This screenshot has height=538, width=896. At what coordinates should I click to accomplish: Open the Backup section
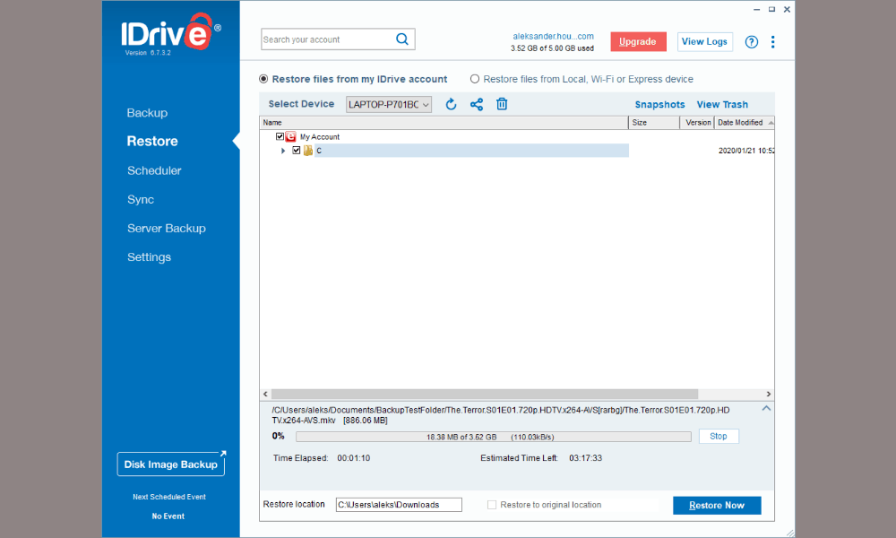point(148,113)
